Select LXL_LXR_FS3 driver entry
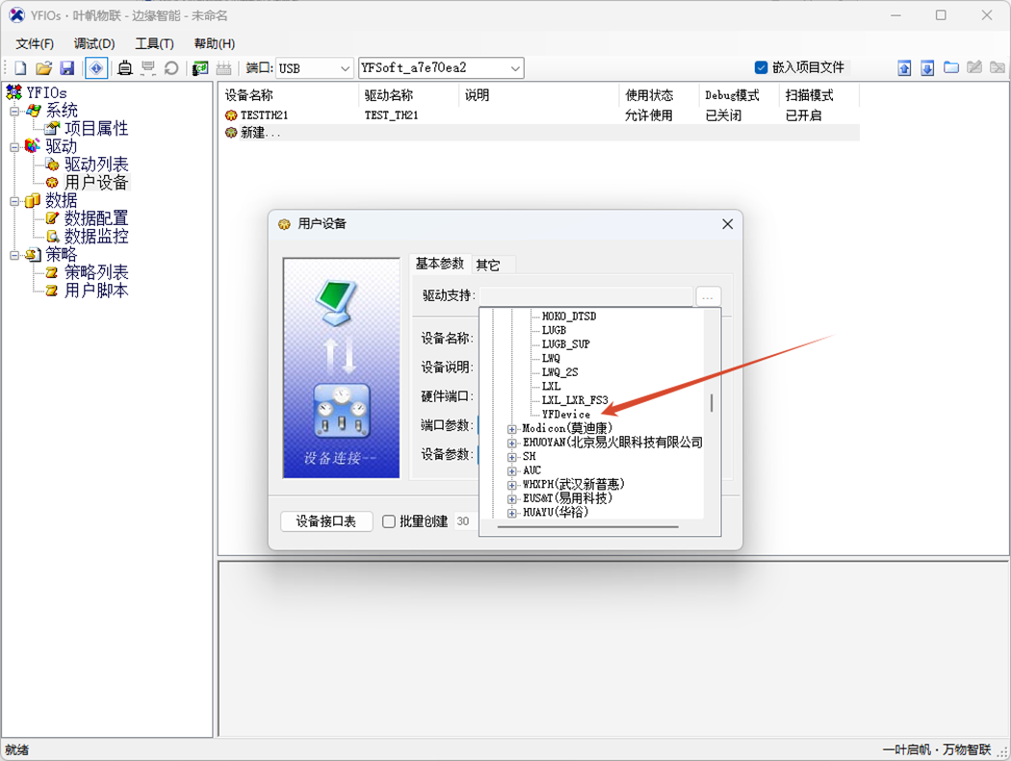 [x=575, y=400]
